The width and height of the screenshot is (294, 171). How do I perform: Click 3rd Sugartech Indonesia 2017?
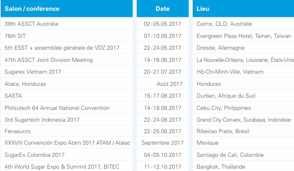(x=42, y=120)
